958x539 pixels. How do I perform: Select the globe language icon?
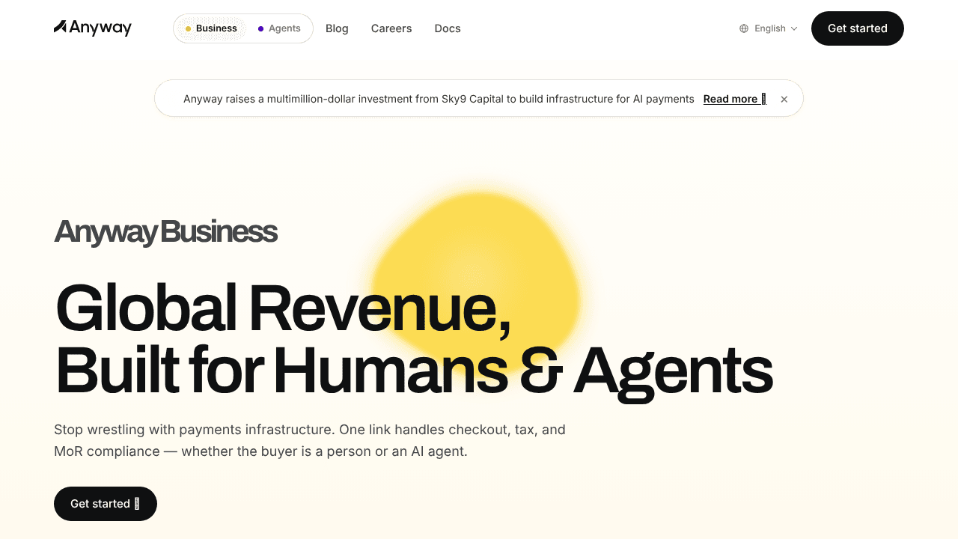pyautogui.click(x=744, y=28)
